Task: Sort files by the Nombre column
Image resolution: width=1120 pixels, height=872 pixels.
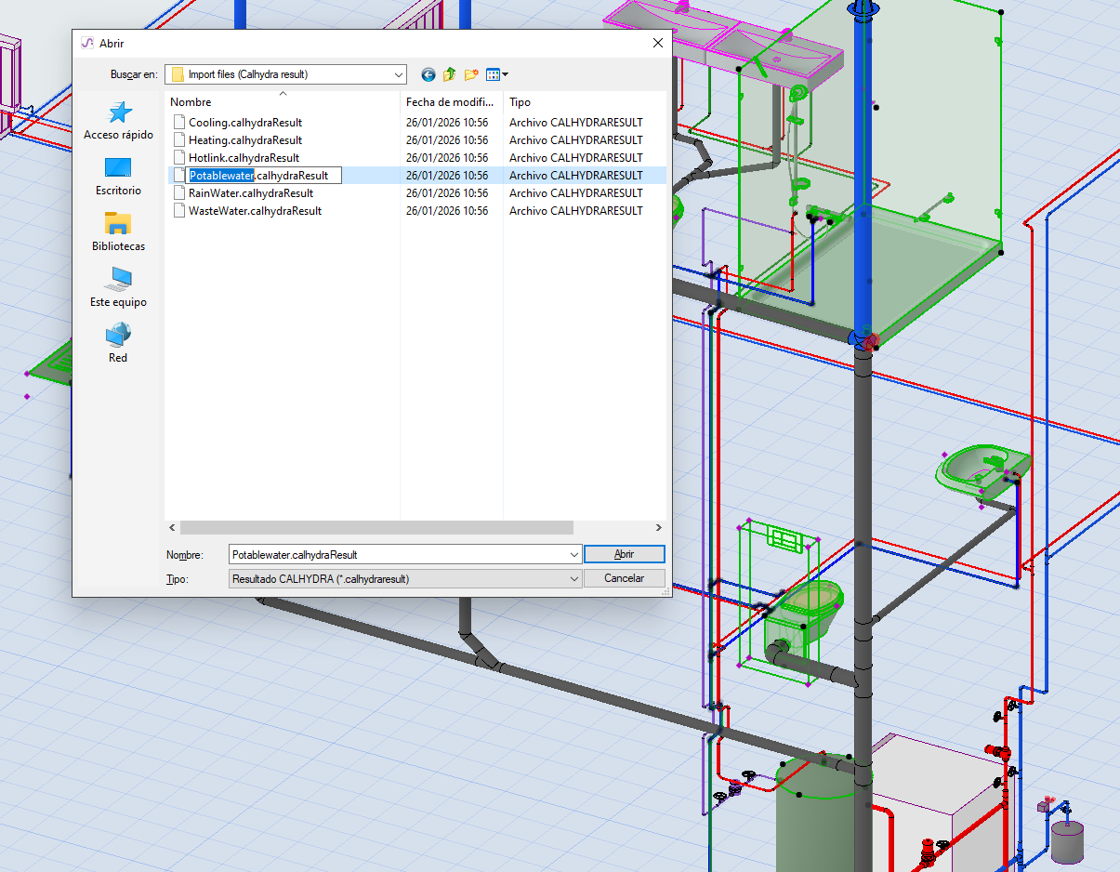Action: click(x=191, y=102)
